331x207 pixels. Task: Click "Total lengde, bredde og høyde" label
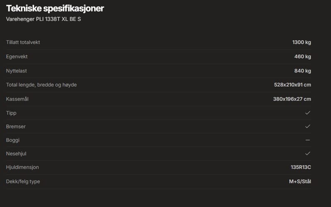point(41,85)
